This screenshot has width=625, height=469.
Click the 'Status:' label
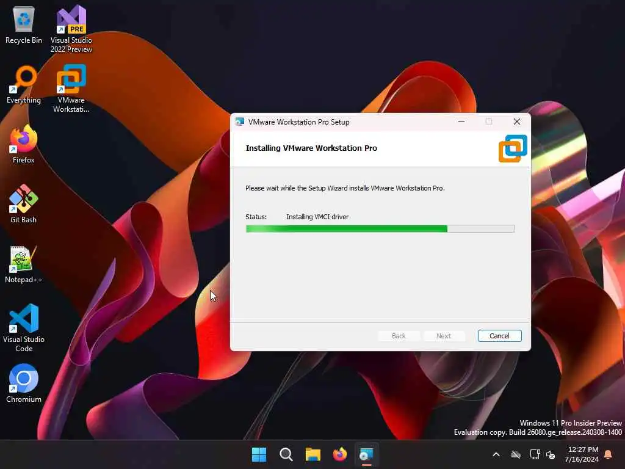click(256, 217)
